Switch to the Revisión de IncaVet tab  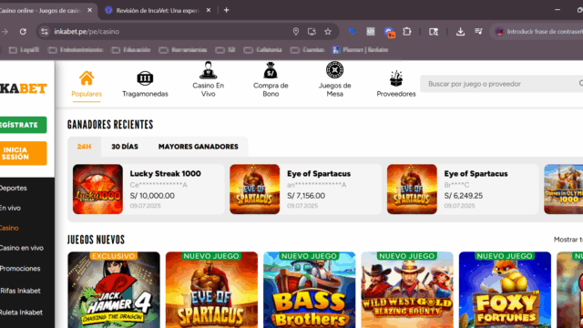pyautogui.click(x=158, y=10)
